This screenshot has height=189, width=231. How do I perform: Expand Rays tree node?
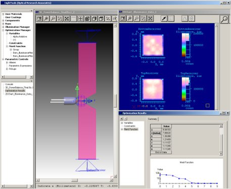pos(3,24)
